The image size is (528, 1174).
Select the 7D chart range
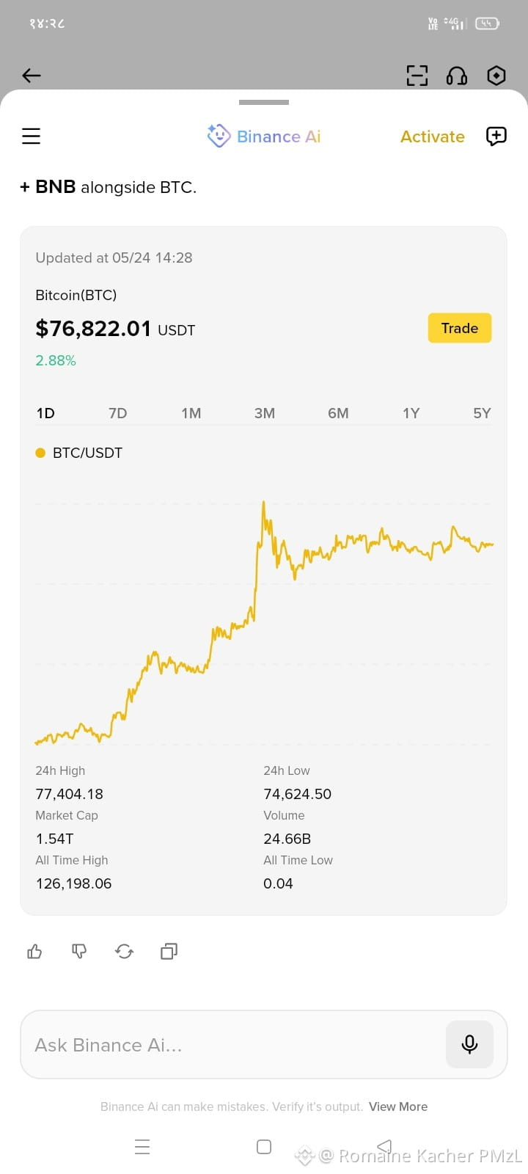(x=117, y=413)
